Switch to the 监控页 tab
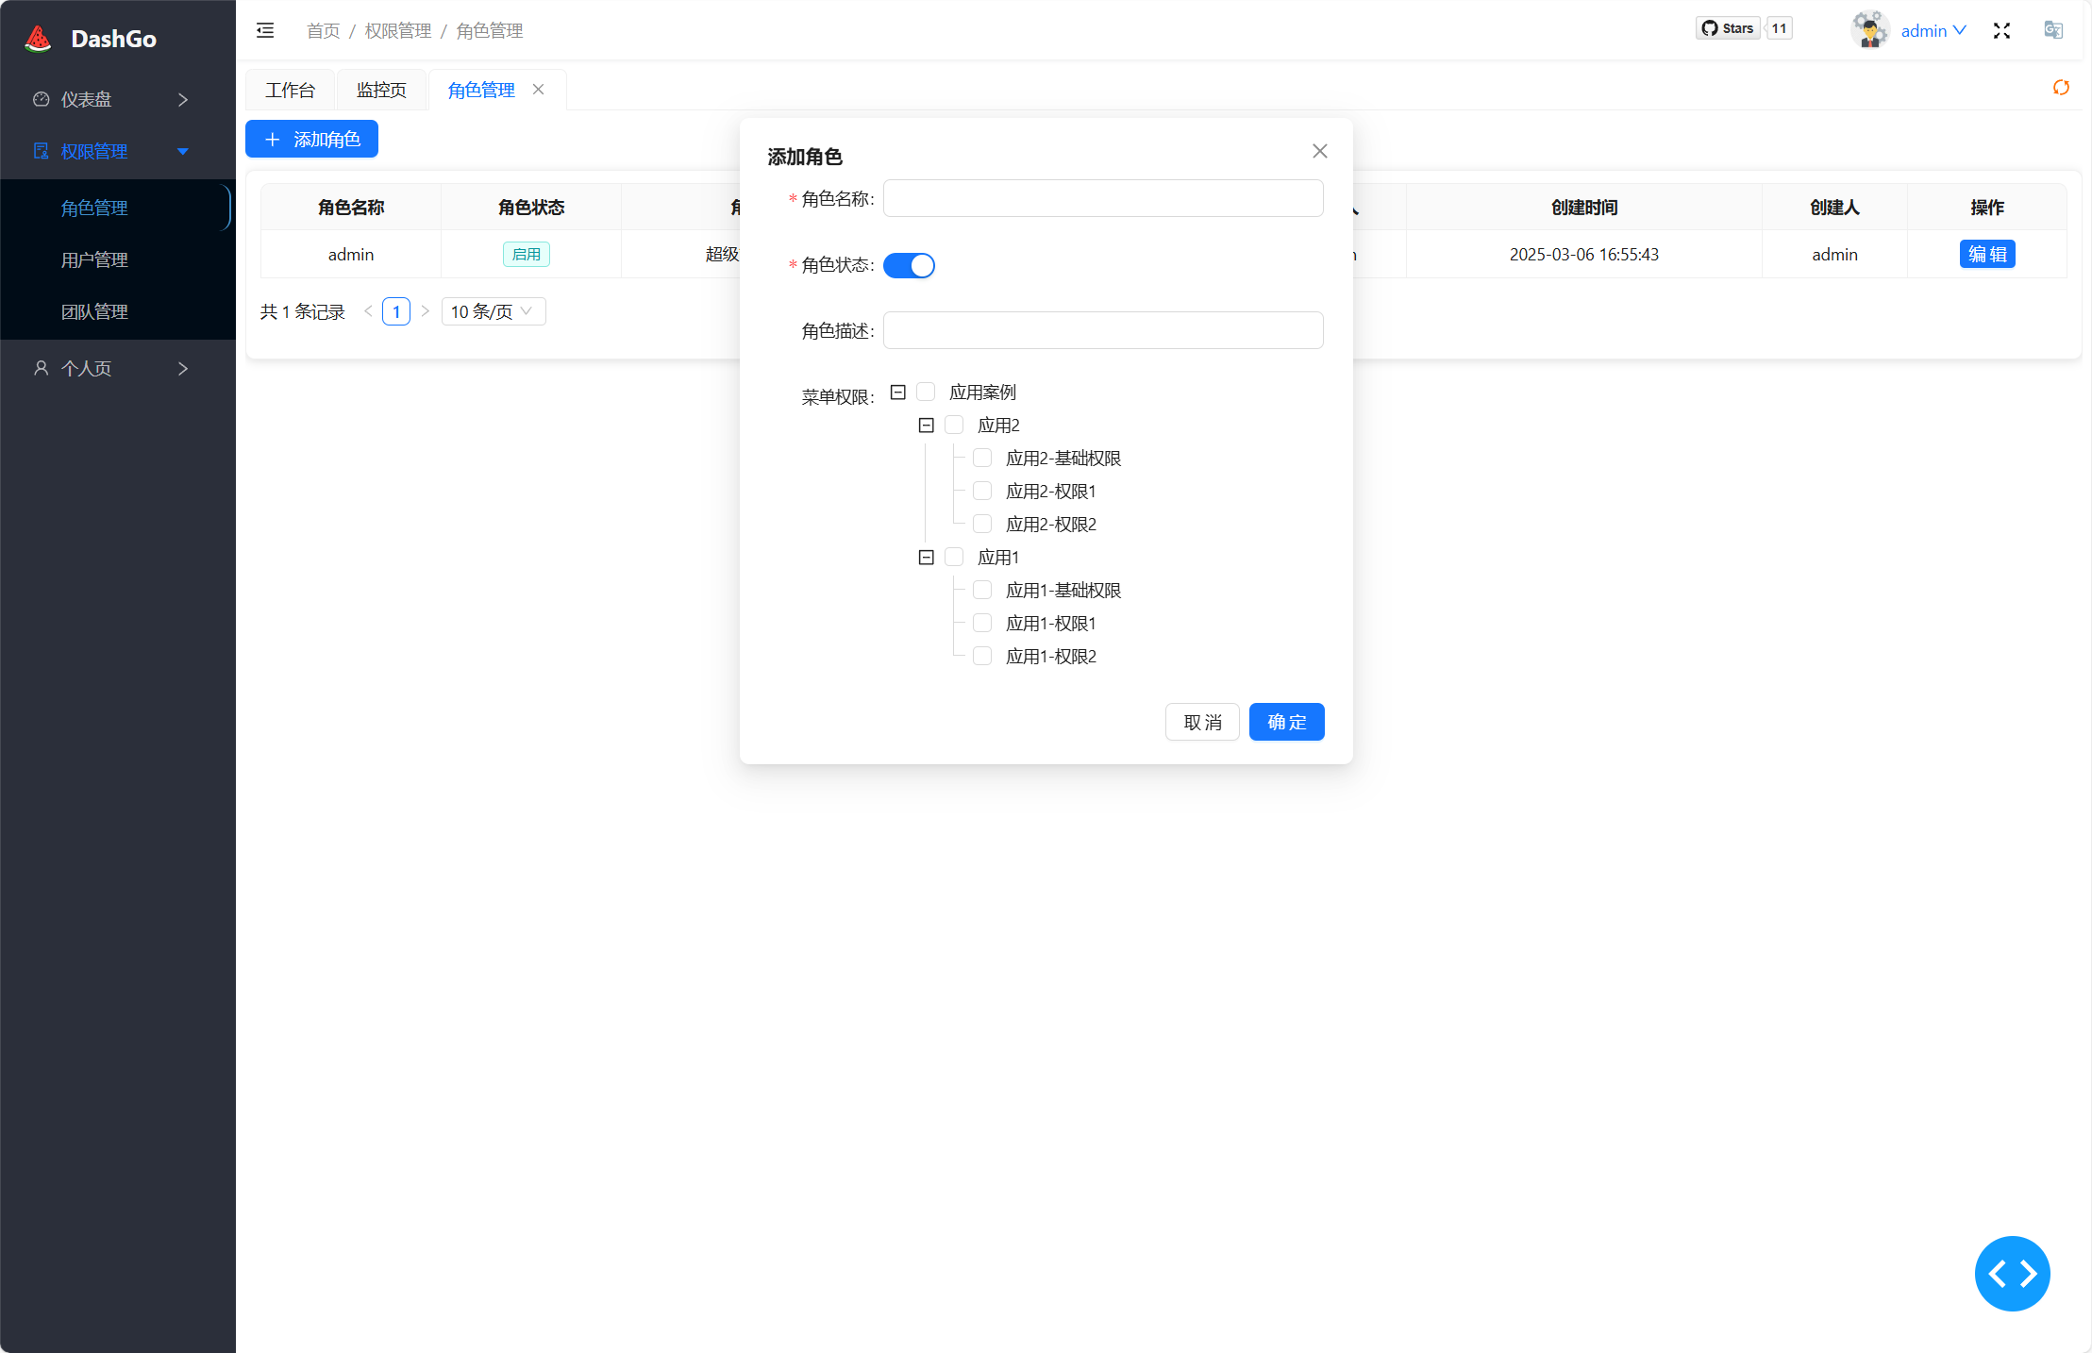This screenshot has height=1353, width=2092. click(381, 89)
